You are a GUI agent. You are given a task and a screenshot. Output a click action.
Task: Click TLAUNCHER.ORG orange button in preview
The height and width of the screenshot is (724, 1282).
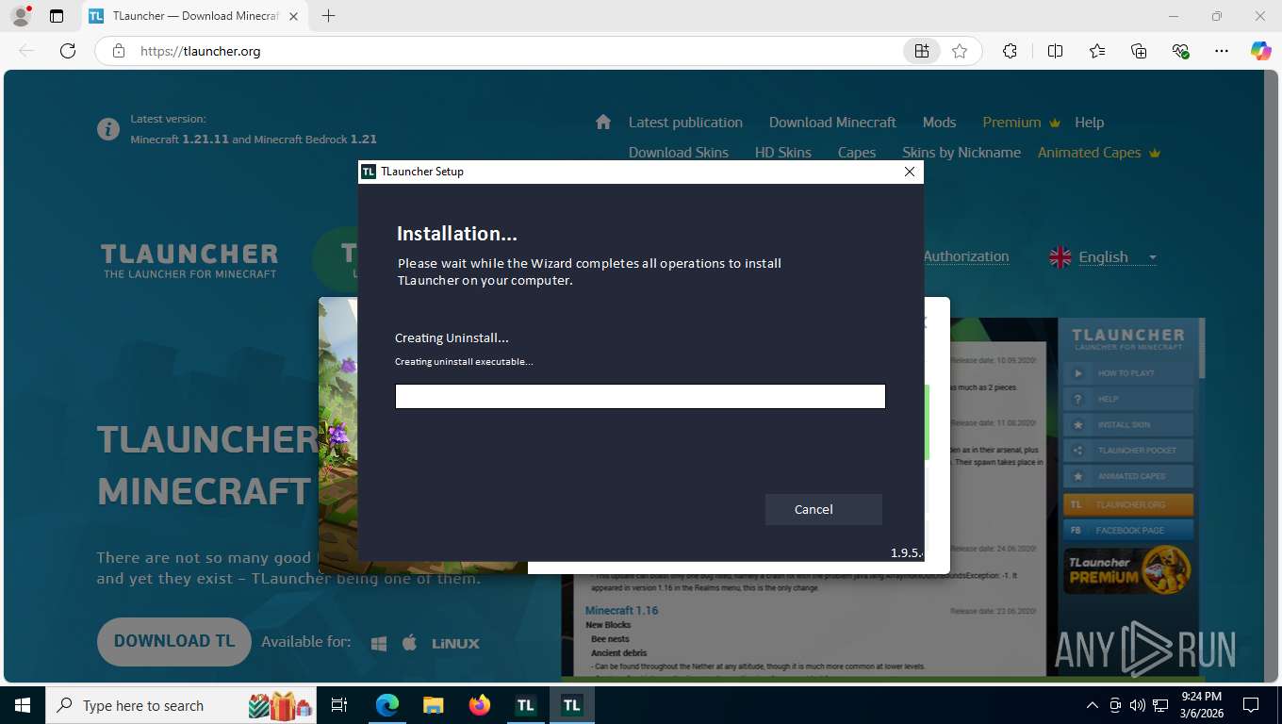pos(1127,504)
